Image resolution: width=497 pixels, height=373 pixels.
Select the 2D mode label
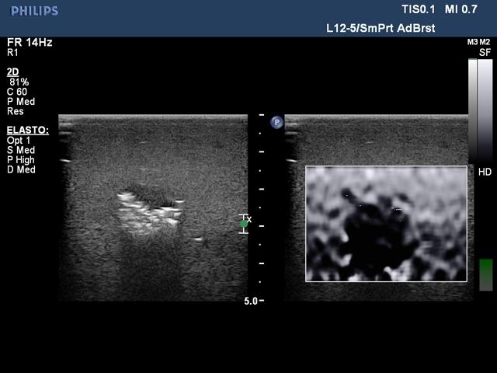tap(12, 71)
